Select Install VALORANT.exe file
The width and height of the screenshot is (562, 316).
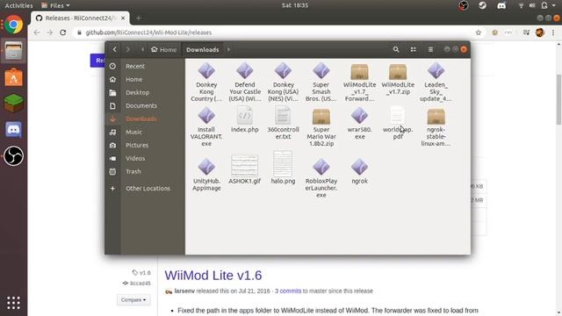point(206,126)
